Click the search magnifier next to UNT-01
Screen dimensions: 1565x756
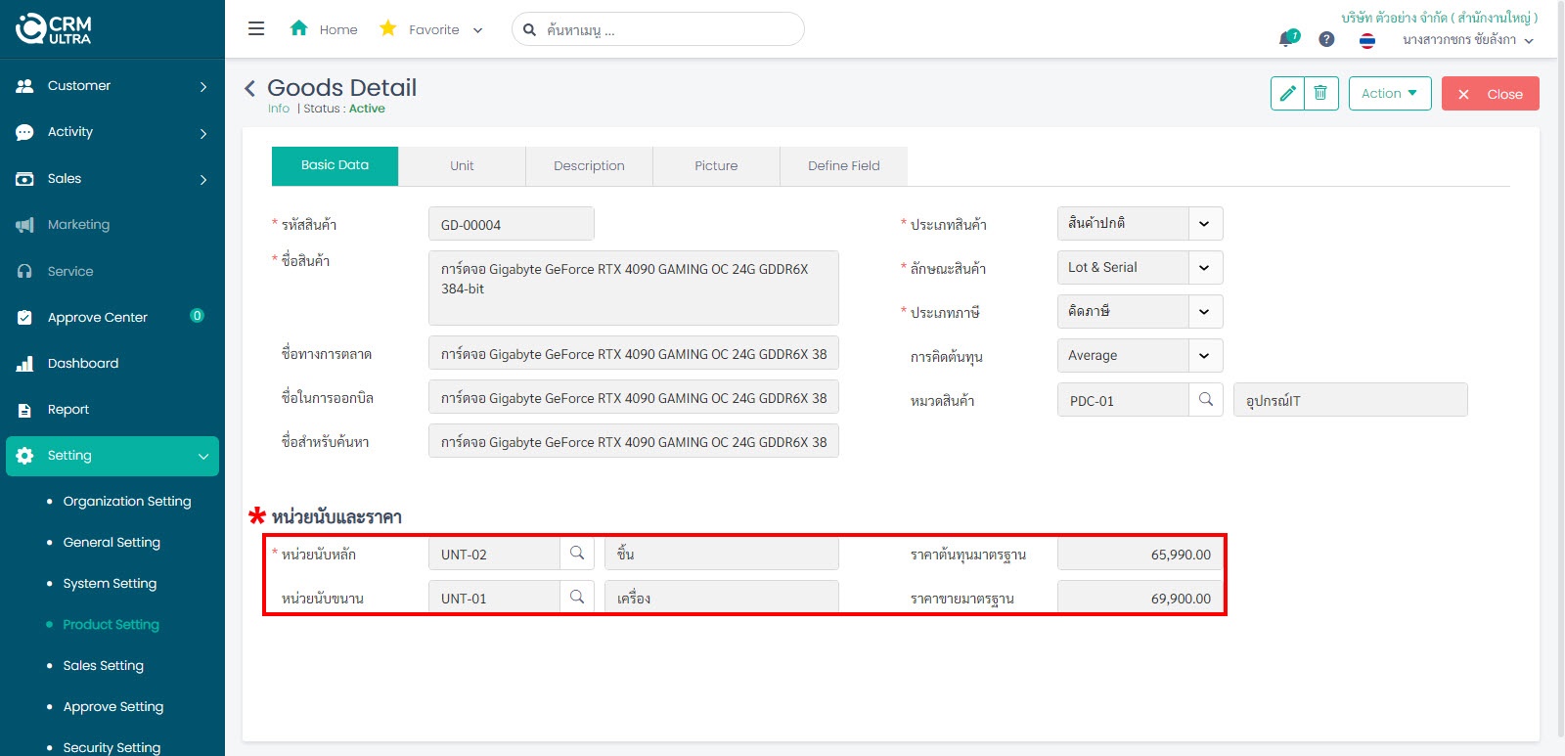point(577,598)
